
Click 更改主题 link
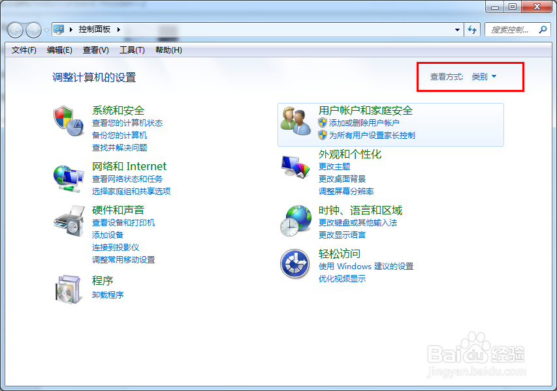click(x=334, y=167)
